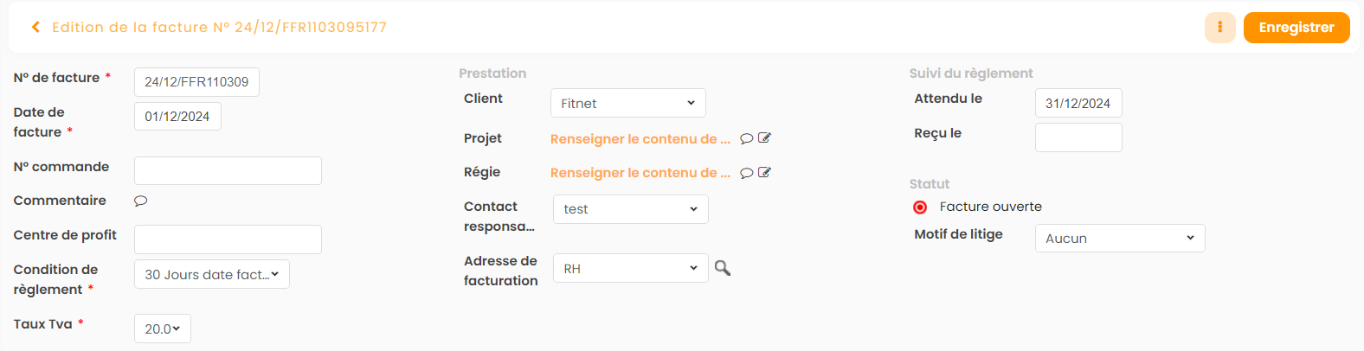This screenshot has height=351, width=1364.
Task: Click the Enregistrer button
Action: pos(1296,28)
